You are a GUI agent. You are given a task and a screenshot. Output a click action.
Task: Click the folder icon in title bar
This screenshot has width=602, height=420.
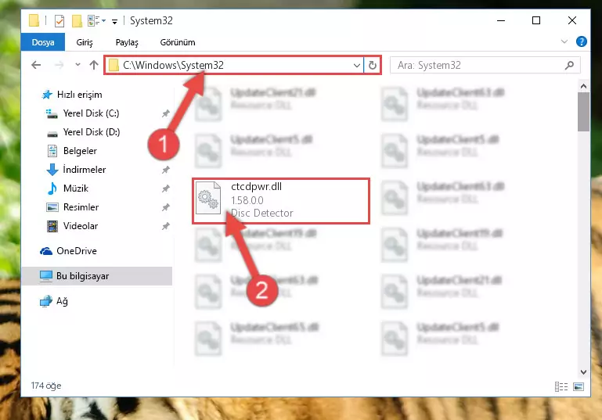(34, 20)
